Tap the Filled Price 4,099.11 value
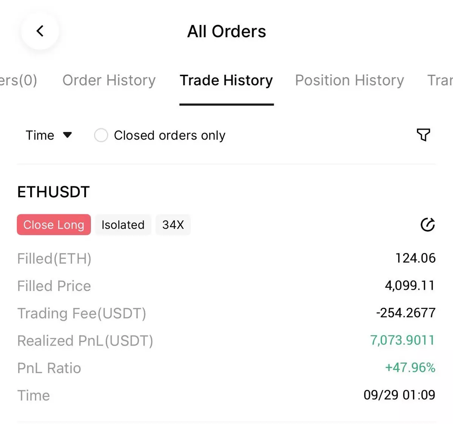This screenshot has height=424, width=453. tap(410, 286)
